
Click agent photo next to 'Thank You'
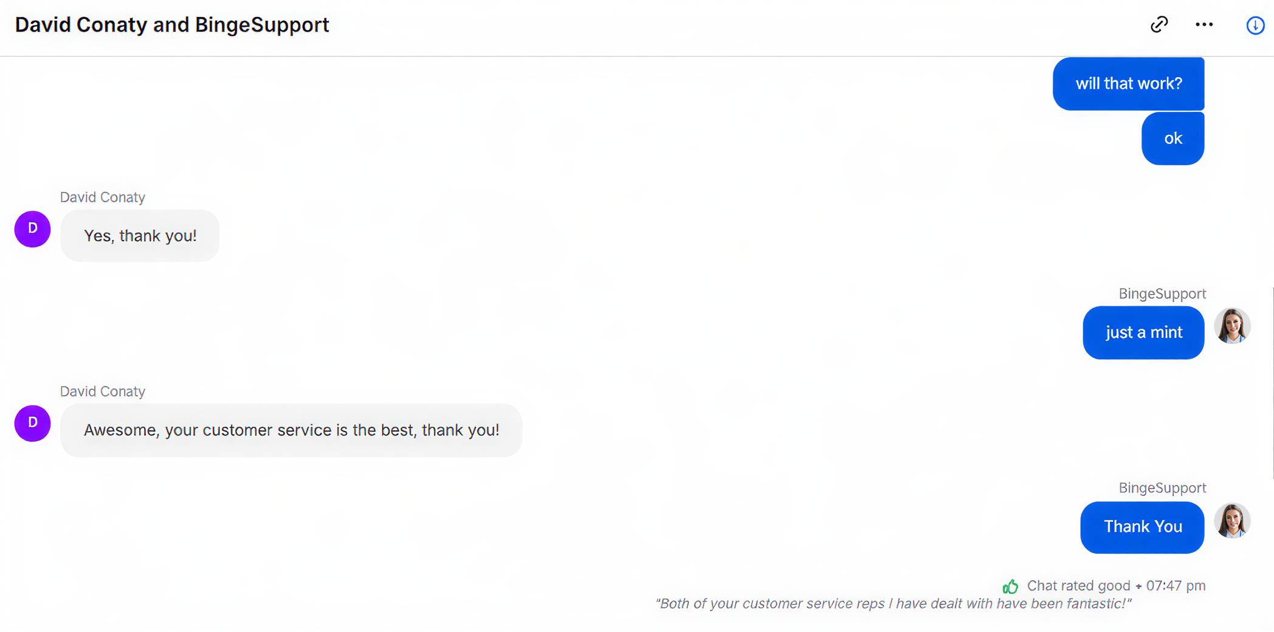1232,521
